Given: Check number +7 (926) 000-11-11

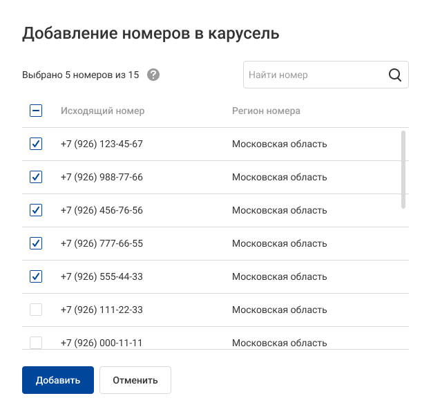Looking at the screenshot, I should click(36, 342).
